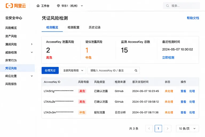This screenshot has width=205, height=137.
Task: Click the 立即检测 link
Action: [168, 58]
